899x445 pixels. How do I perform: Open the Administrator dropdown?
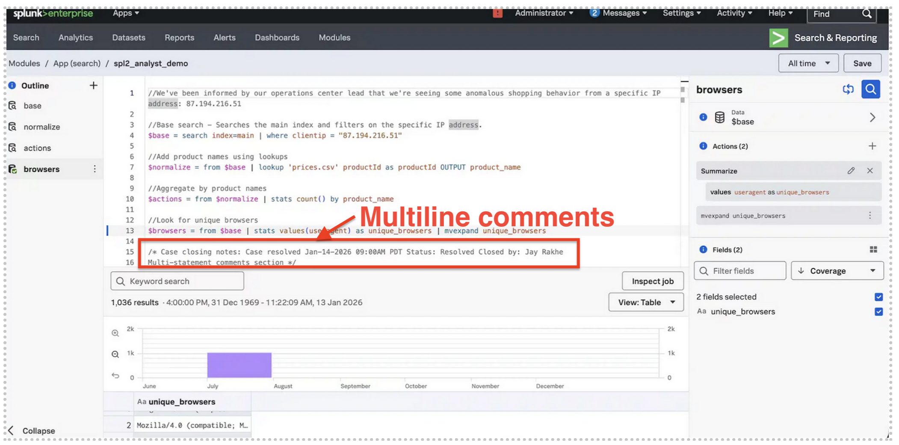click(x=544, y=13)
